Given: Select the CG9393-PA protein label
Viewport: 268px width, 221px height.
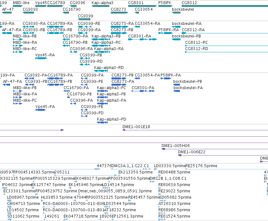Looking at the screenshot, I should (x=36, y=75).
